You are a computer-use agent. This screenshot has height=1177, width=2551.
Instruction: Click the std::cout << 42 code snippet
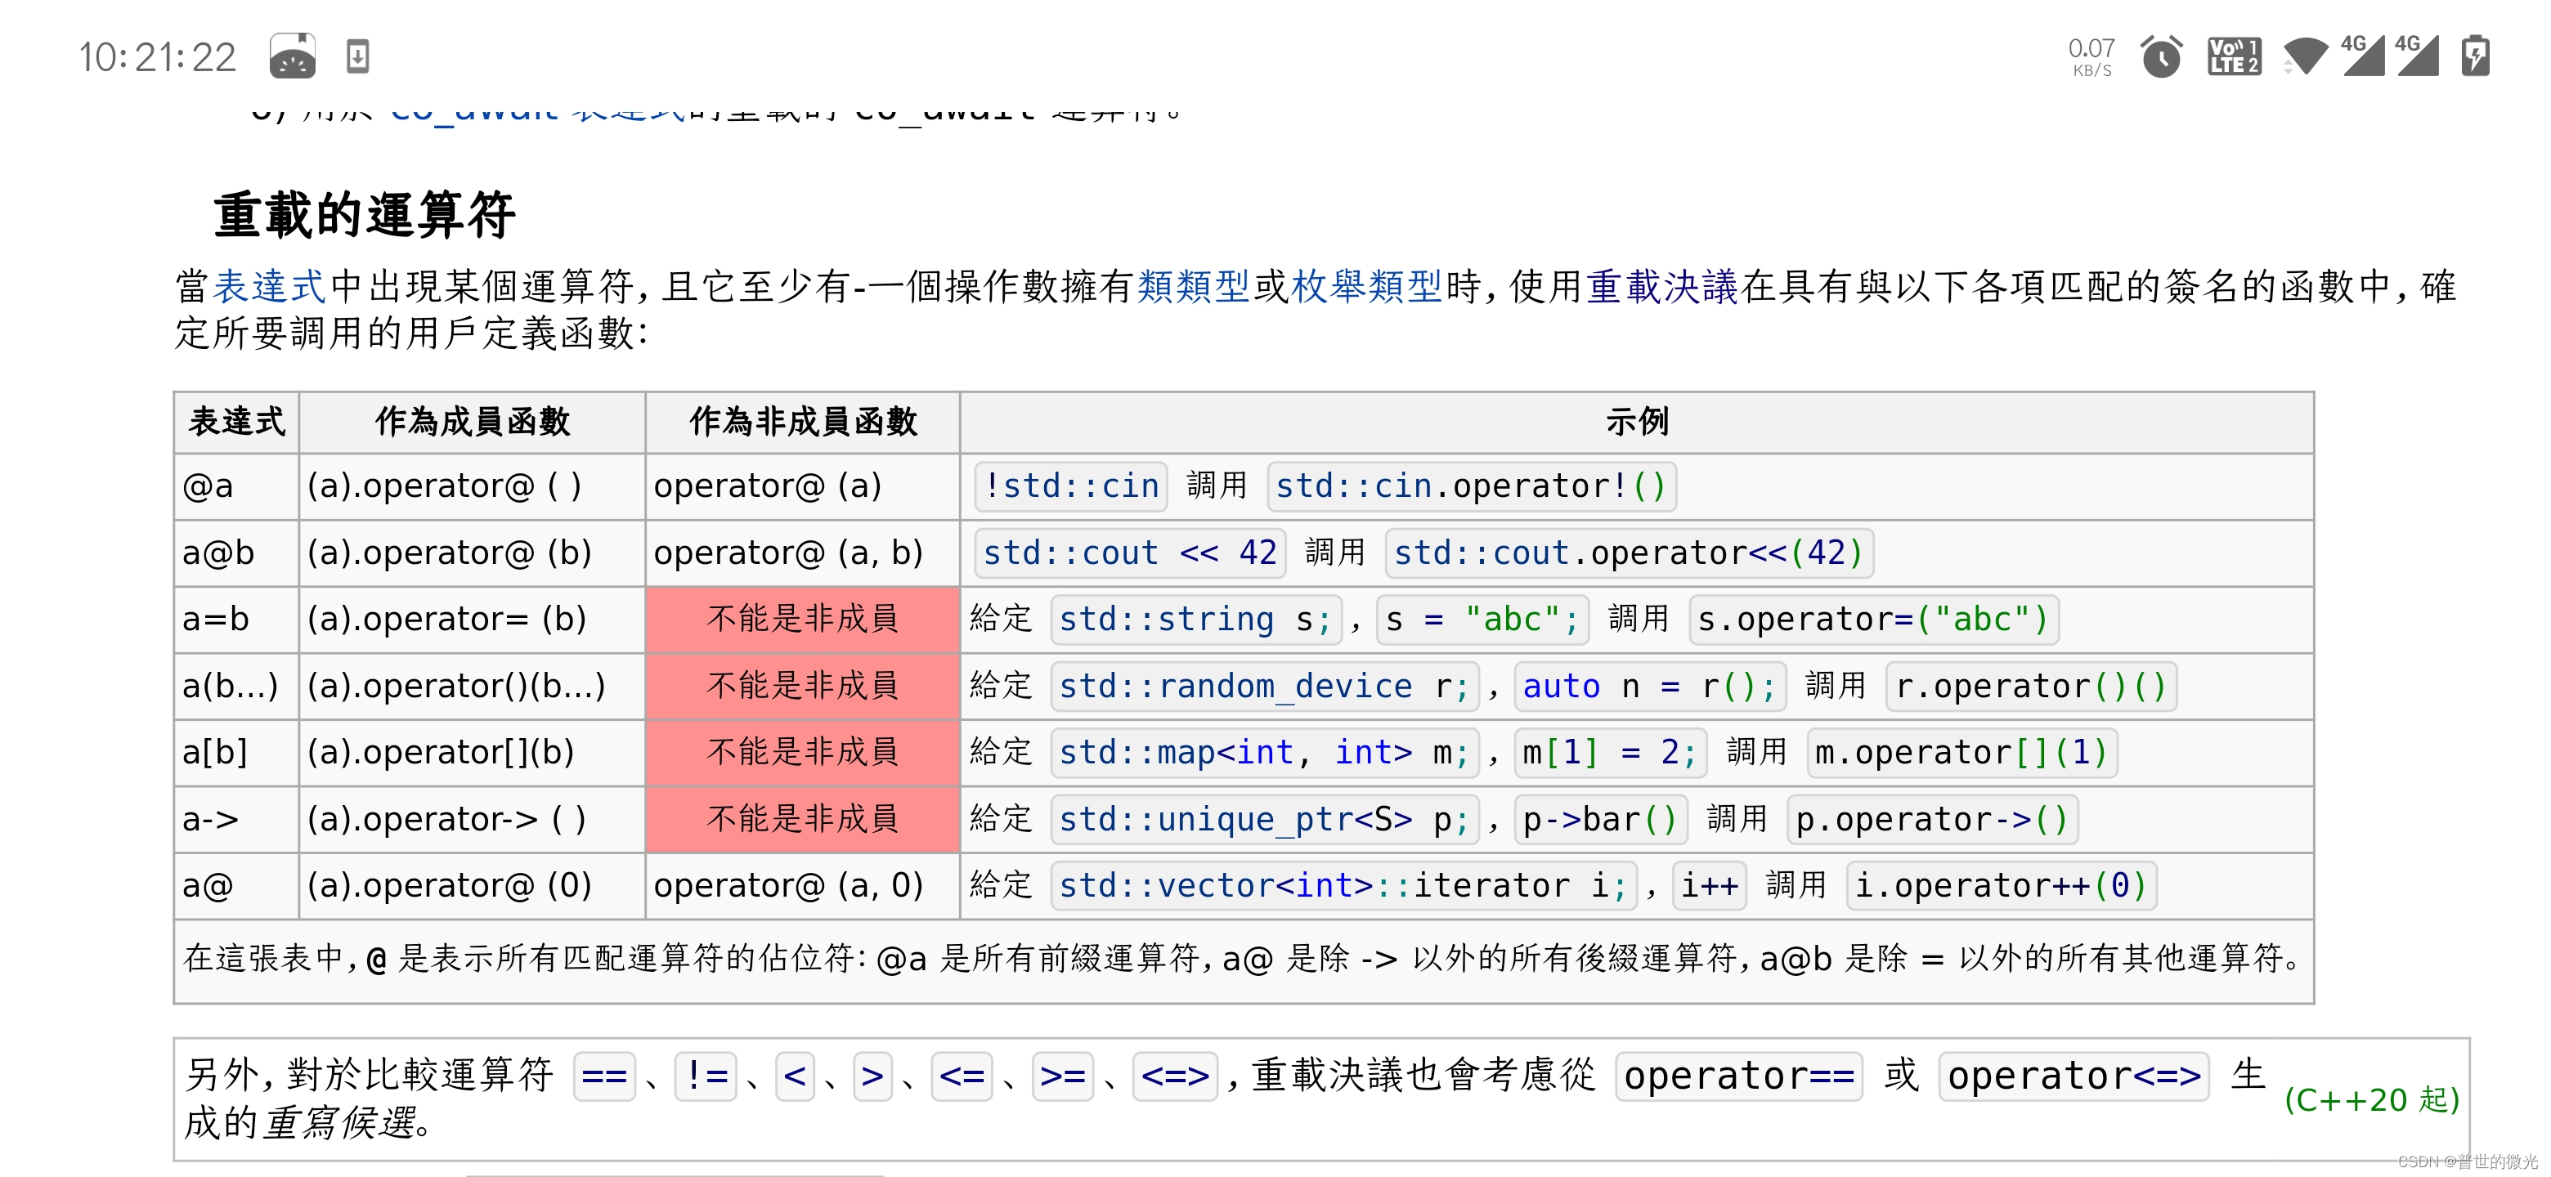(1130, 553)
